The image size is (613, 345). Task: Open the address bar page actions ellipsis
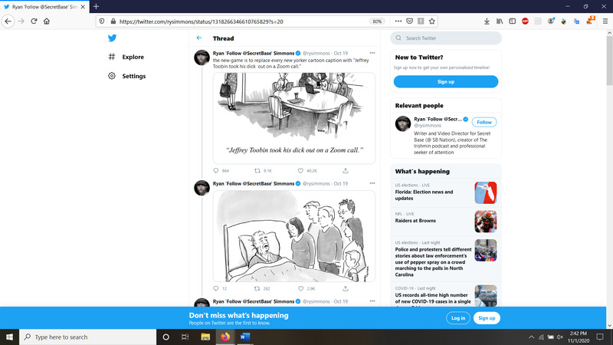point(397,21)
